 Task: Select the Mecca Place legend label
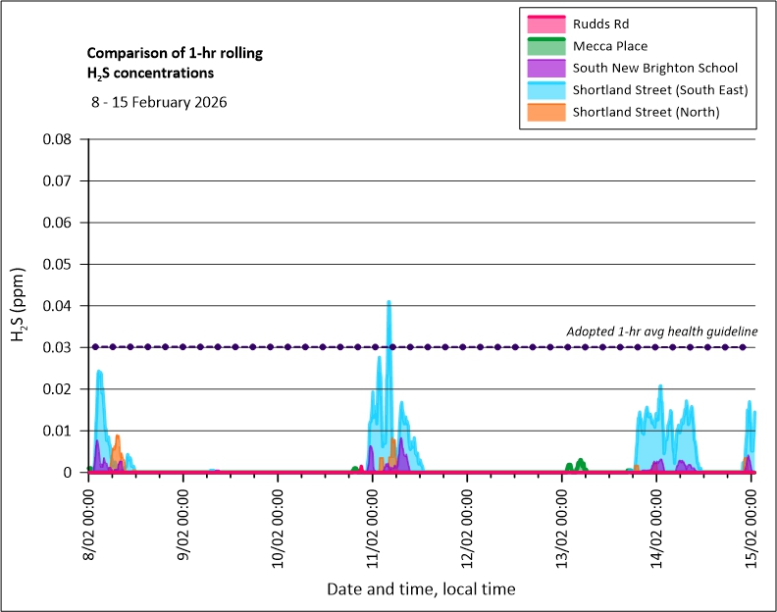[x=610, y=45]
